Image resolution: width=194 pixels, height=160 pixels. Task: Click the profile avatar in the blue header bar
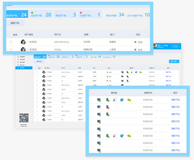pyautogui.click(x=155, y=46)
